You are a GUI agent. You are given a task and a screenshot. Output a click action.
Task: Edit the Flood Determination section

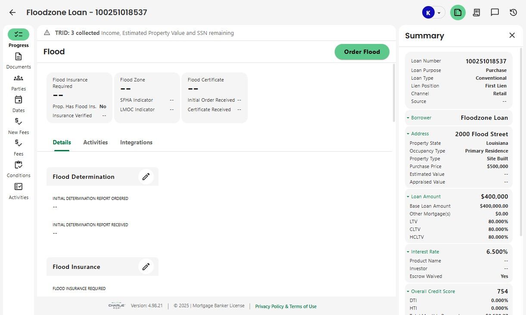click(x=146, y=177)
